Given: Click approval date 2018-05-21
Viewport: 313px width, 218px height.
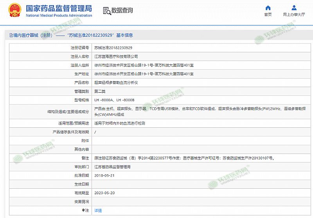Looking at the screenshot, I should 104,175.
